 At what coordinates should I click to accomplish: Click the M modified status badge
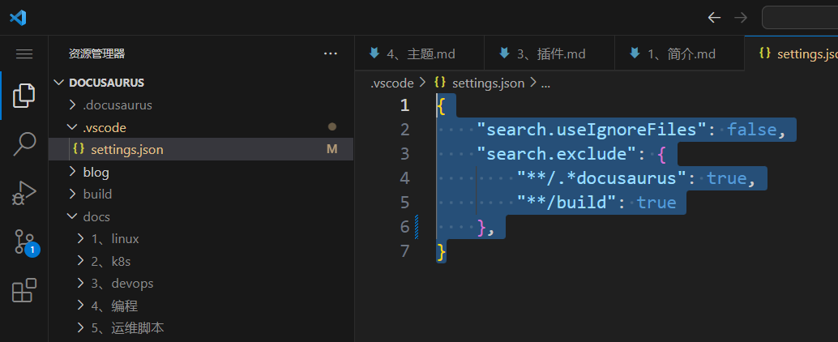click(332, 150)
